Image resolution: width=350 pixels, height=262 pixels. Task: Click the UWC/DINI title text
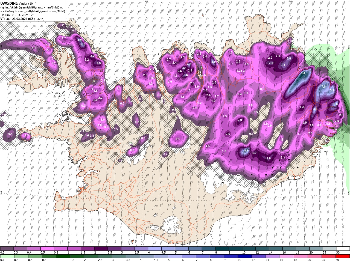coord(8,3)
